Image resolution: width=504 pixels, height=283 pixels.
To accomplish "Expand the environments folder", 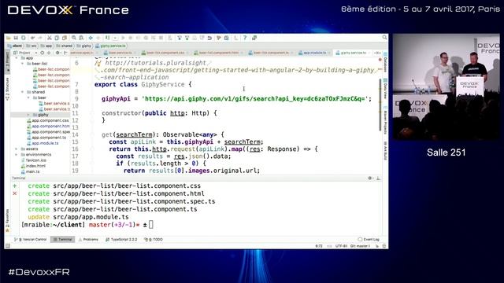I will pyautogui.click(x=17, y=155).
